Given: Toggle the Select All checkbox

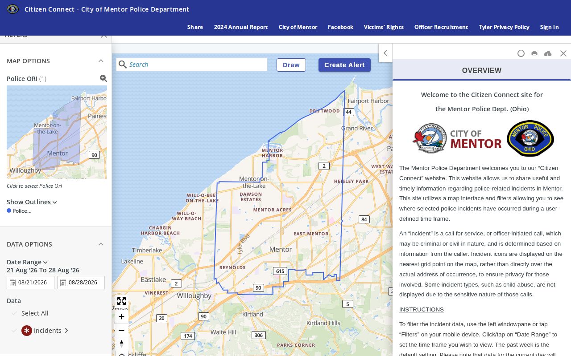Looking at the screenshot, I should pos(14,313).
